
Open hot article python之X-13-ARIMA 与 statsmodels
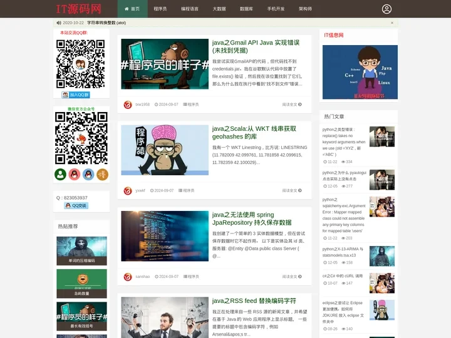pyautogui.click(x=343, y=252)
